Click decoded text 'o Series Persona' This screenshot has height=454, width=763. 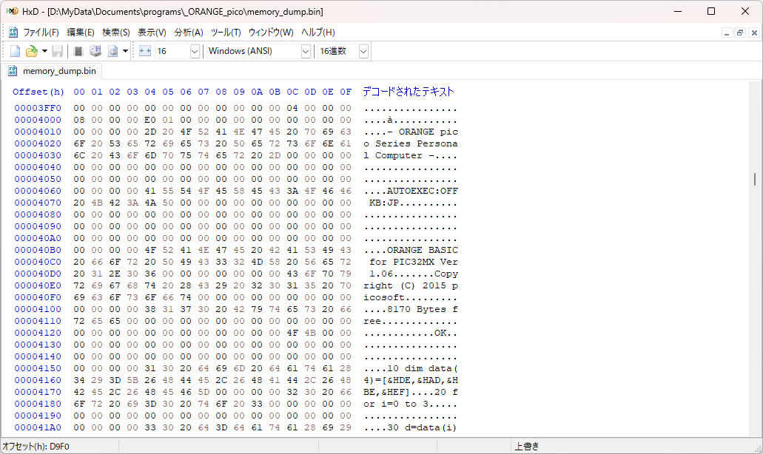411,143
